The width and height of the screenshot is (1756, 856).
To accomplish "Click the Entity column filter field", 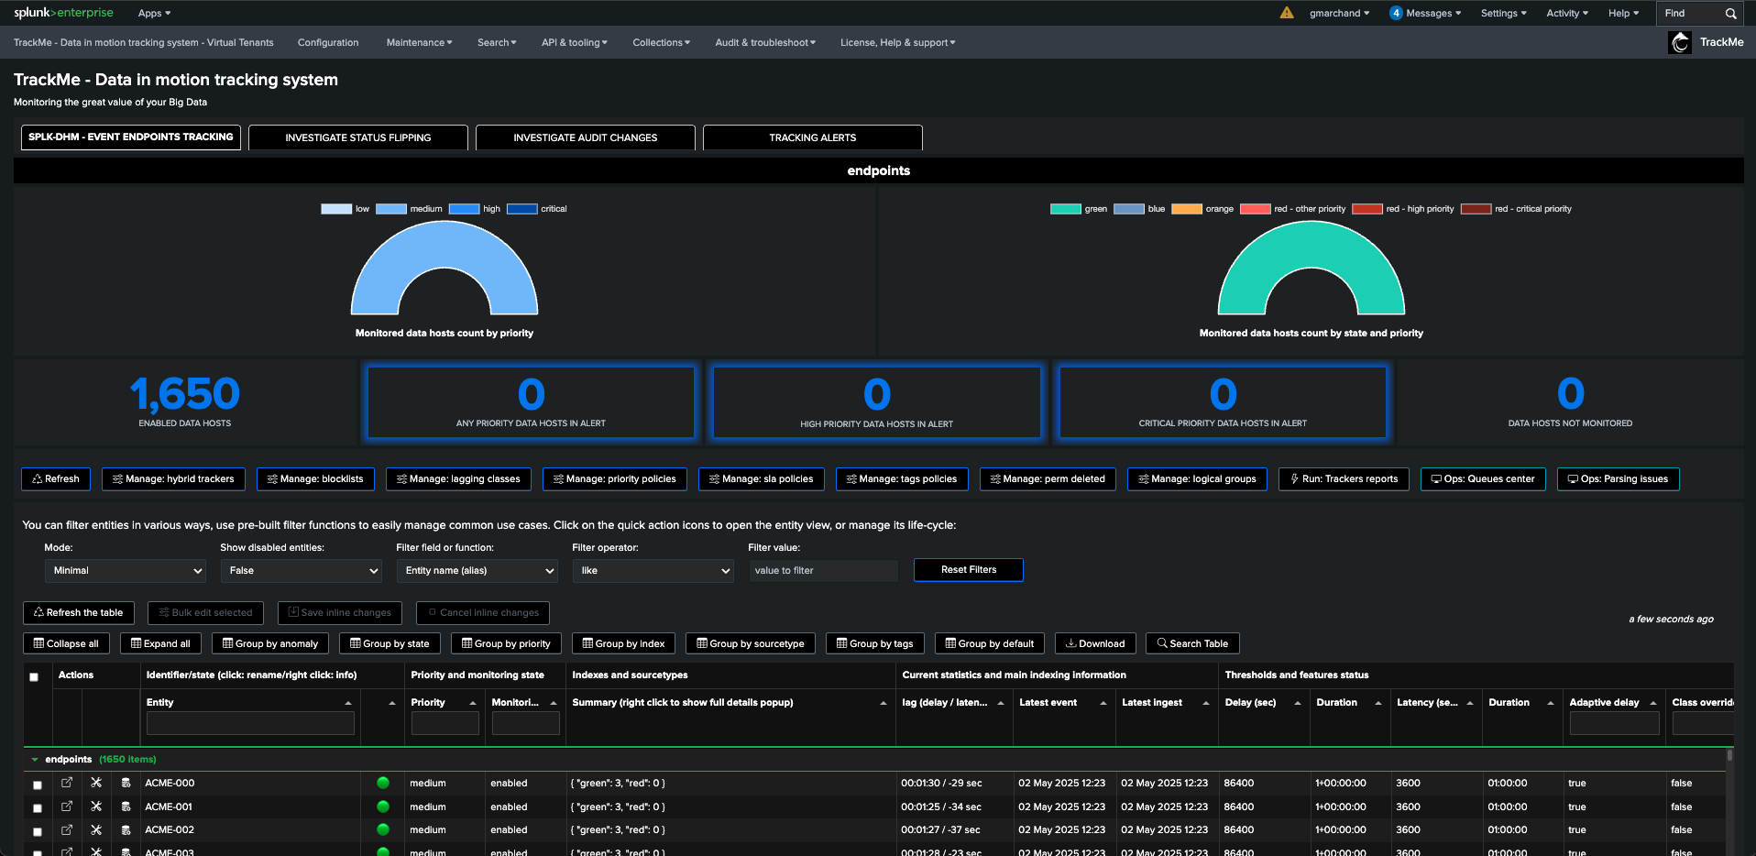I will click(250, 723).
